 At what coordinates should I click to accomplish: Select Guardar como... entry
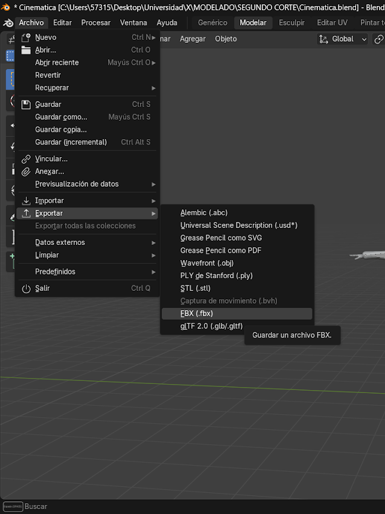click(87, 117)
